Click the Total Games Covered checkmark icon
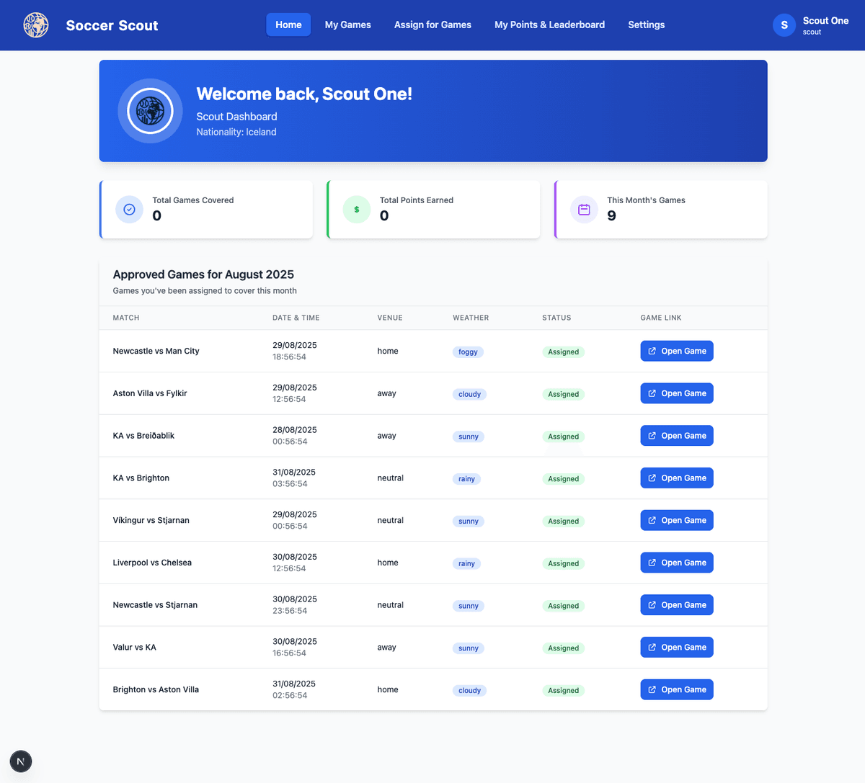 [130, 210]
